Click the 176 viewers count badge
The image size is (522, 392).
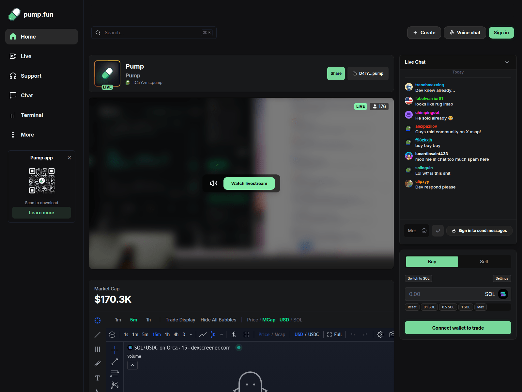click(379, 106)
